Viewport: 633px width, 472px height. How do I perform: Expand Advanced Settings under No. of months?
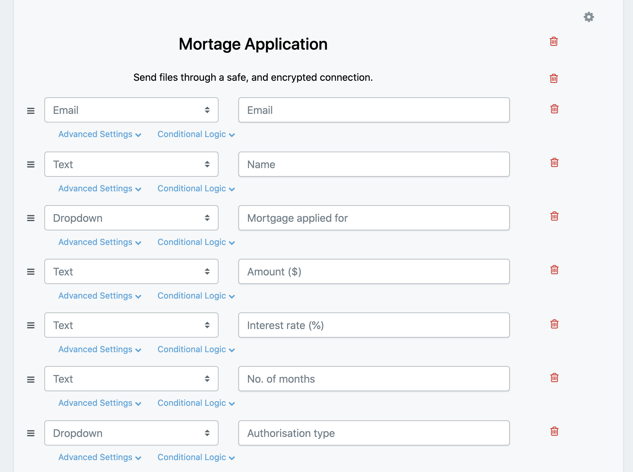point(100,403)
